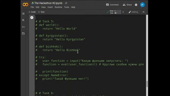Open the find and replace search icon
Image resolution: width=170 pixels, height=96 pixels.
23,20
